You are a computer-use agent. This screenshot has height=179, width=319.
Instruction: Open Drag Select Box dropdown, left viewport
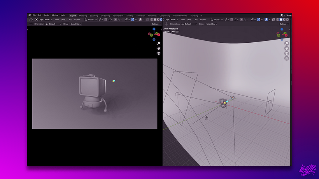click(76, 24)
